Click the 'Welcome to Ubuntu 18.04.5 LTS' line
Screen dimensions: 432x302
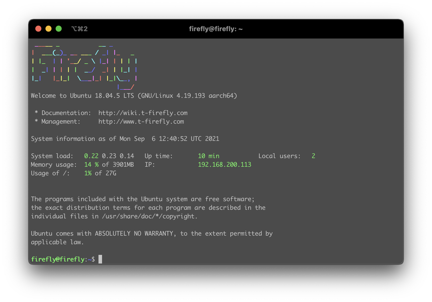(134, 96)
